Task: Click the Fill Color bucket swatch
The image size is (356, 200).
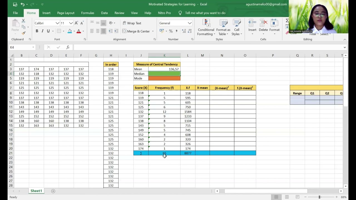Action: point(70,31)
